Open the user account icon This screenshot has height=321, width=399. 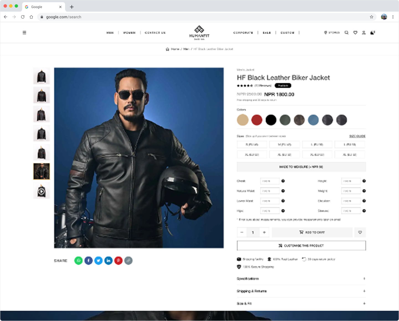coord(364,33)
